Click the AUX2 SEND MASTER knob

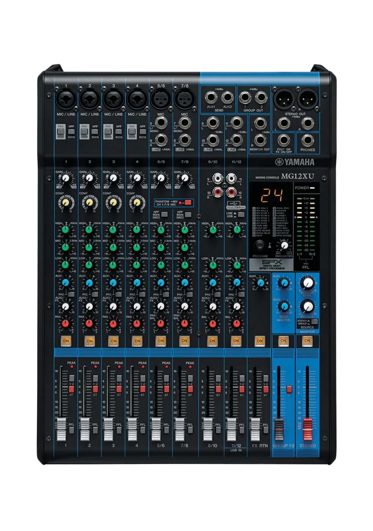click(283, 306)
